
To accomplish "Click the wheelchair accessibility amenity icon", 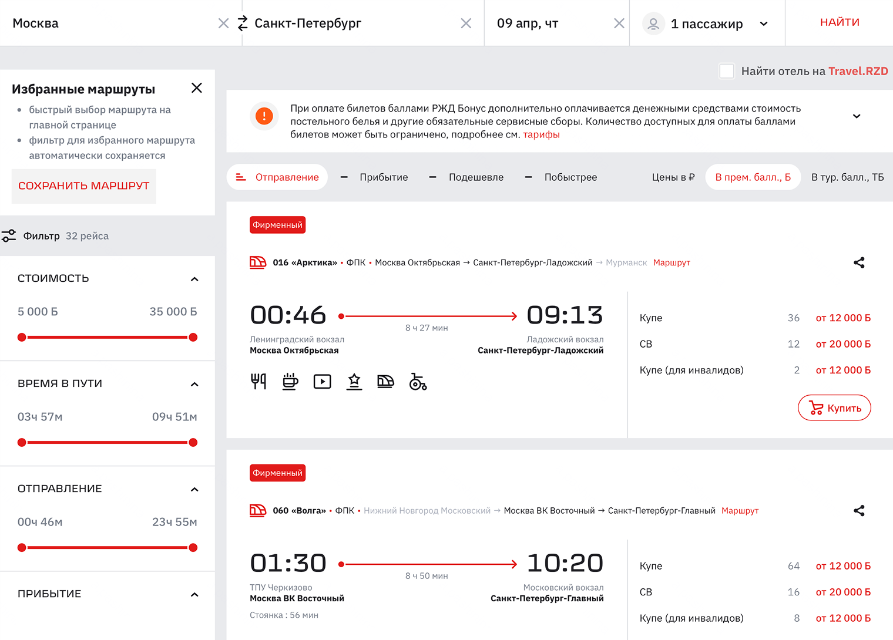I will pyautogui.click(x=418, y=382).
